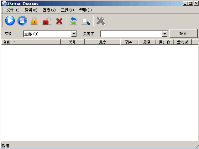Click the yellow closed padlock icon
The height and width of the screenshot is (149, 199).
click(x=34, y=21)
